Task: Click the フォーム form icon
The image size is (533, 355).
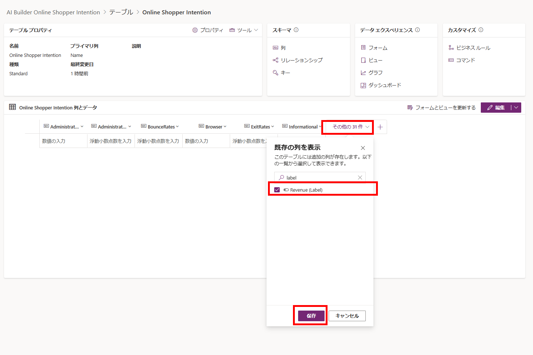Action: click(363, 48)
